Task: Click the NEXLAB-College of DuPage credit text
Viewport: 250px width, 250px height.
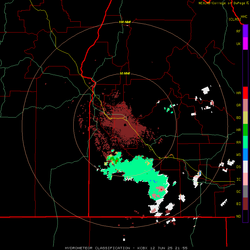Action: click(x=222, y=3)
